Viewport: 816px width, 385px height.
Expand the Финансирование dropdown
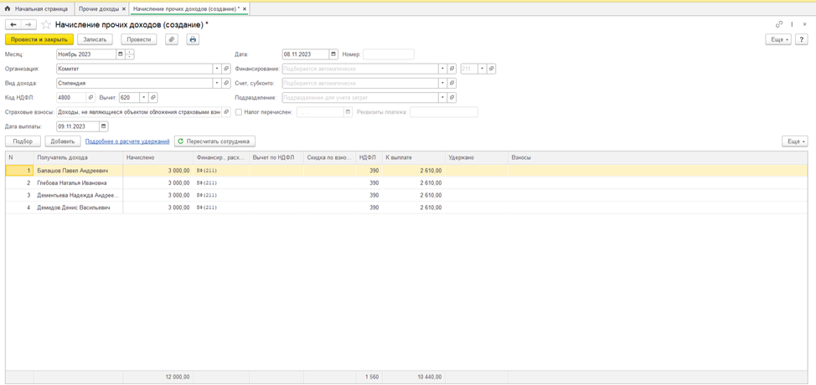pyautogui.click(x=443, y=69)
